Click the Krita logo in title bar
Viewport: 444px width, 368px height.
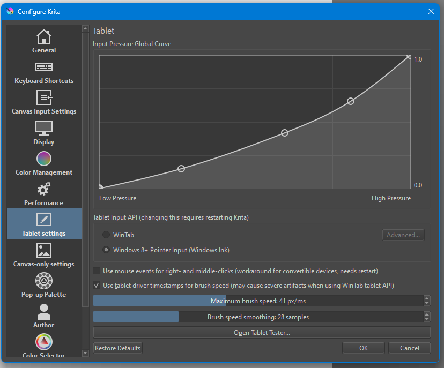[x=10, y=11]
